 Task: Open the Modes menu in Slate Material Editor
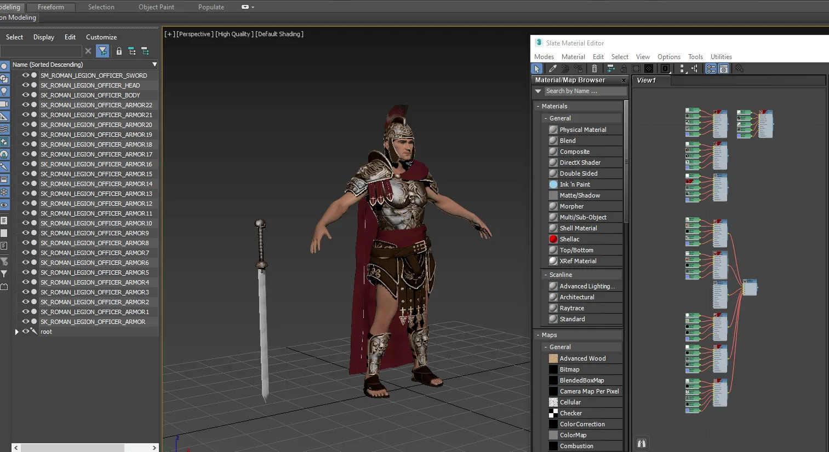click(x=544, y=57)
